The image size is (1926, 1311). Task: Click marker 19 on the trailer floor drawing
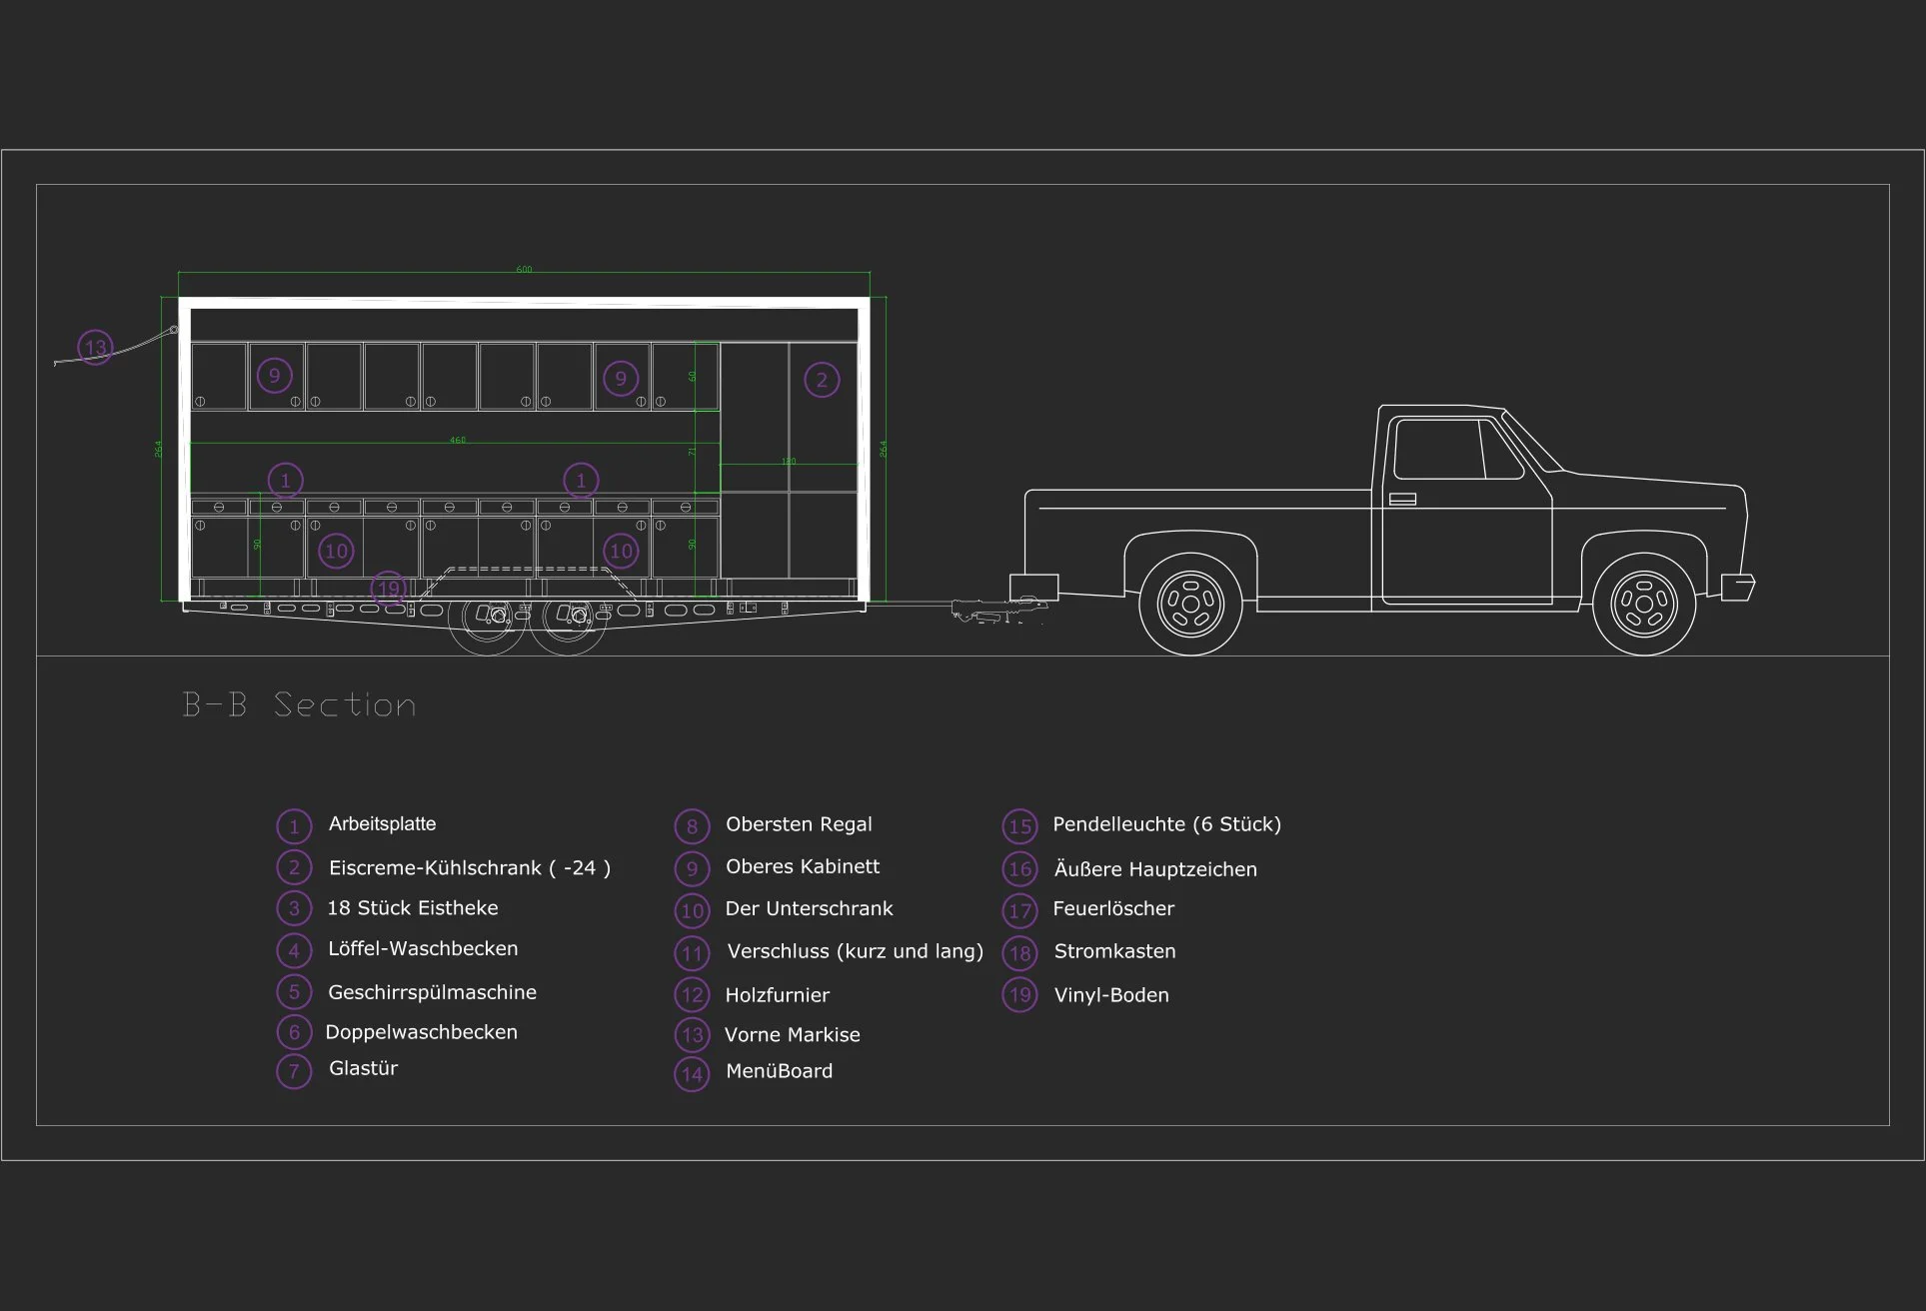tap(389, 588)
